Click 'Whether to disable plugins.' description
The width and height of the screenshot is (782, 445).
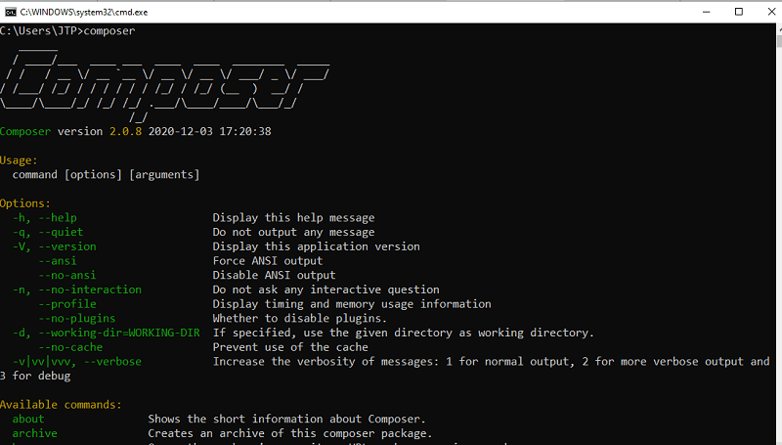click(300, 318)
